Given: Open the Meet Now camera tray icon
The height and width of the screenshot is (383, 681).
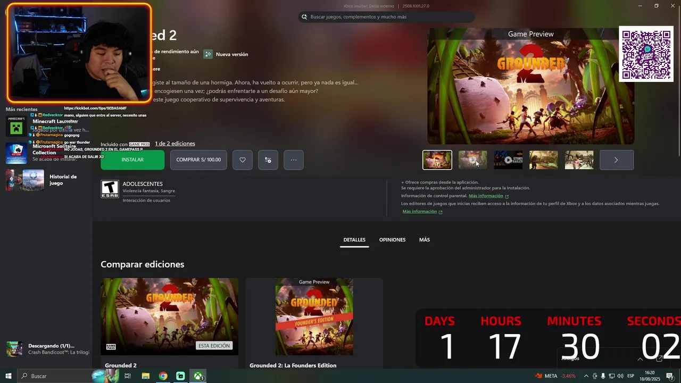Looking at the screenshot, I should [x=595, y=376].
